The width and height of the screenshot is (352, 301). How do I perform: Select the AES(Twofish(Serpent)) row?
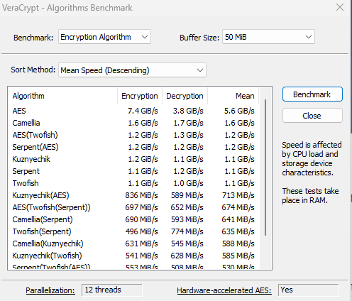pyautogui.click(x=133, y=207)
